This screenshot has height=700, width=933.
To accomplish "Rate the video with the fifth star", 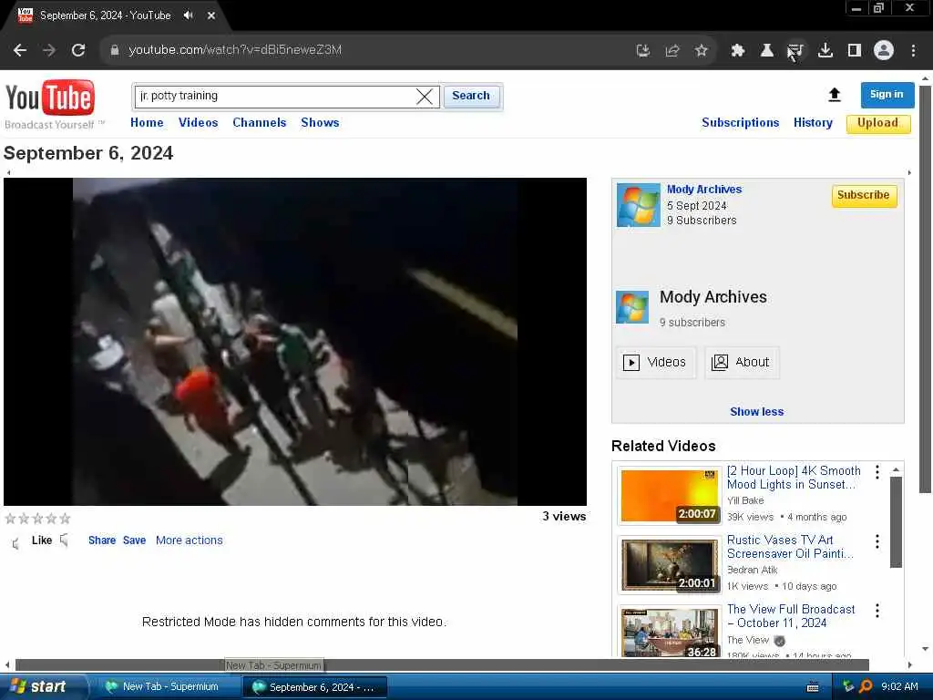I will click(65, 519).
